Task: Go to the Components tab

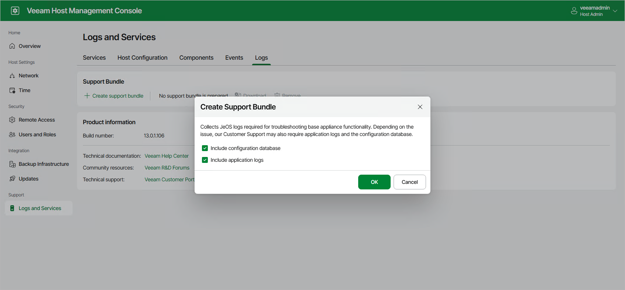Action: (196, 58)
